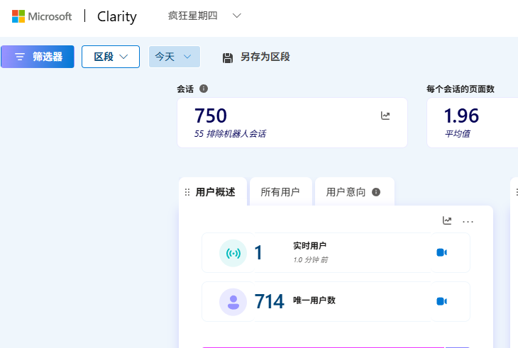Click the filter lines icon in 筛选器

[x=20, y=57]
